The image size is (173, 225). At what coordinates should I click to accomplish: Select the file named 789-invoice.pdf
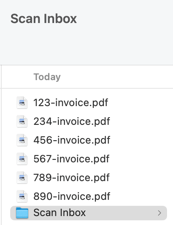72,178
